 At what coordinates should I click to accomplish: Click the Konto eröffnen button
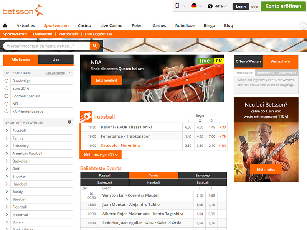click(283, 6)
